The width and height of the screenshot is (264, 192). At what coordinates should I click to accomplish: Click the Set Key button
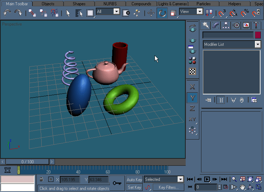tap(134, 187)
